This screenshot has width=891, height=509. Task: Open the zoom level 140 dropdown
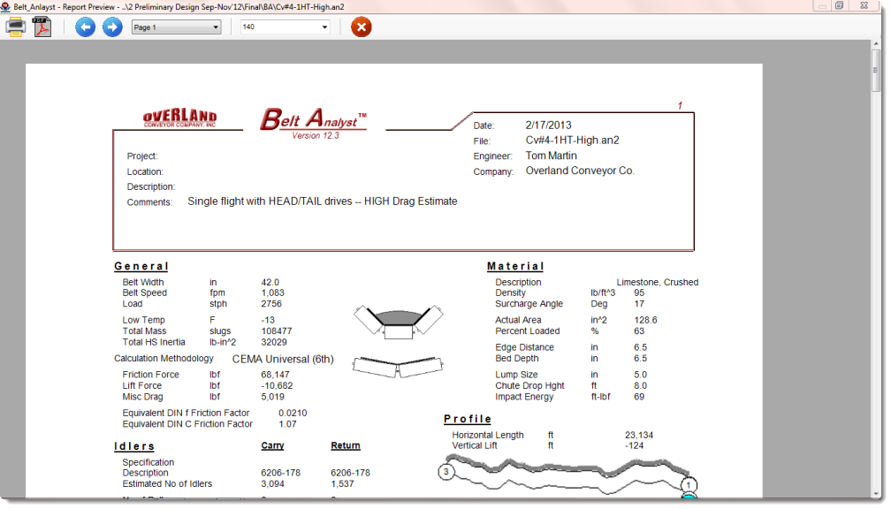(x=286, y=27)
